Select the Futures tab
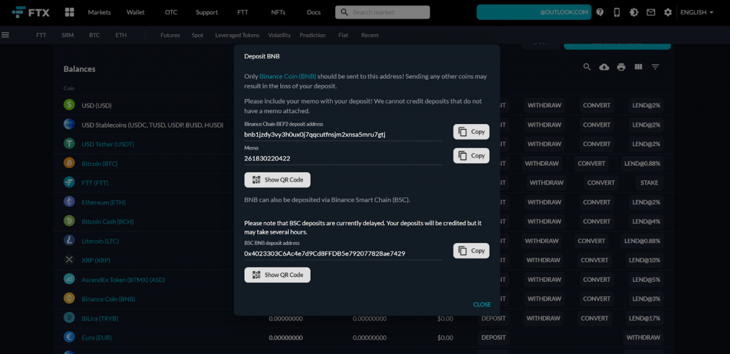 pyautogui.click(x=170, y=36)
